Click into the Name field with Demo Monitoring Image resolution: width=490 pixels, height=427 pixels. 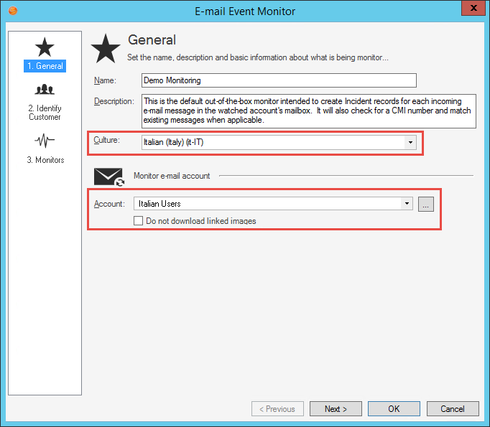click(279, 80)
